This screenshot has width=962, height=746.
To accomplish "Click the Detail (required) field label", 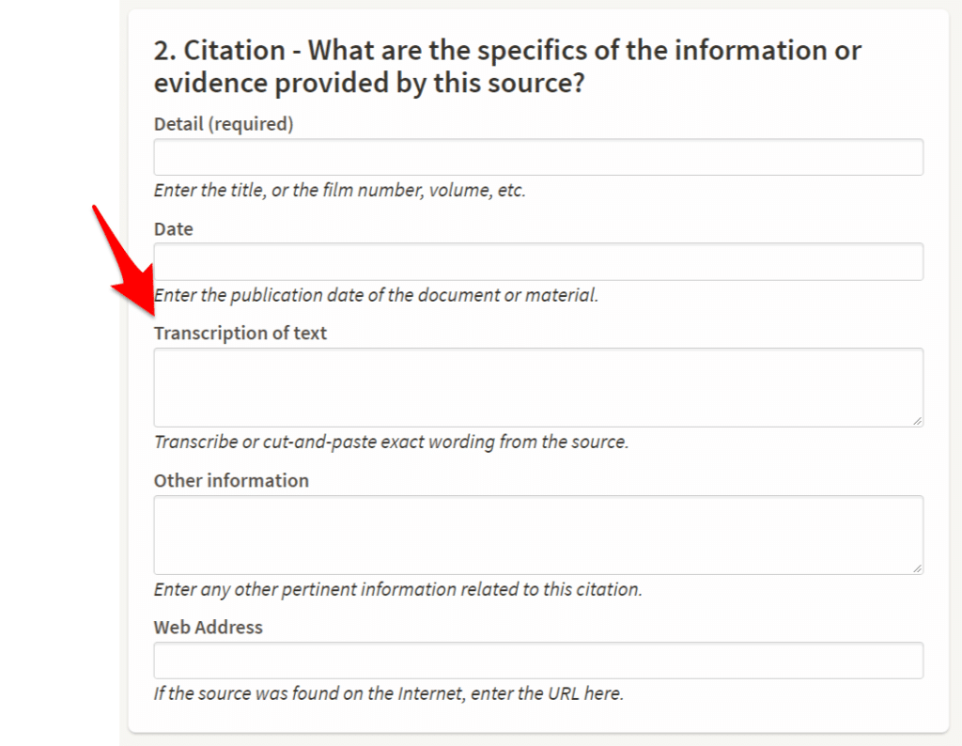I will (224, 123).
